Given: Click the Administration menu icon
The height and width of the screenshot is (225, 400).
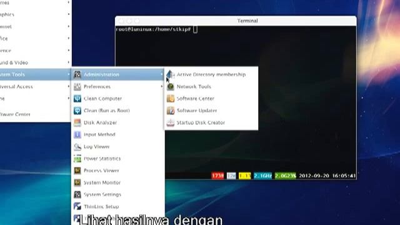Looking at the screenshot, I should pyautogui.click(x=77, y=74).
